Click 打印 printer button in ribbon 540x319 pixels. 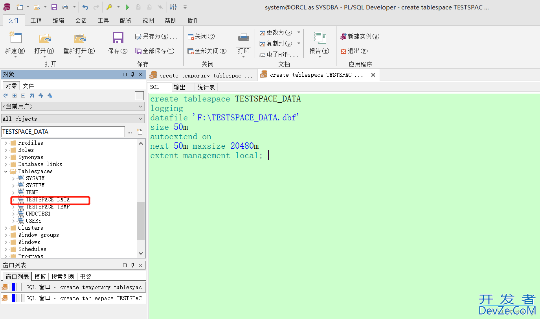tap(244, 44)
